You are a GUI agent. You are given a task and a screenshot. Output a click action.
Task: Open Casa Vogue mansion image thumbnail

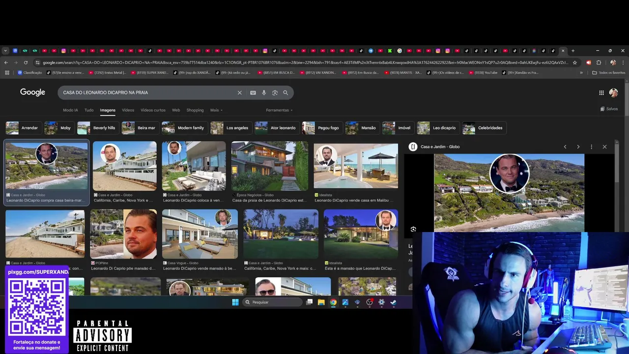[200, 234]
